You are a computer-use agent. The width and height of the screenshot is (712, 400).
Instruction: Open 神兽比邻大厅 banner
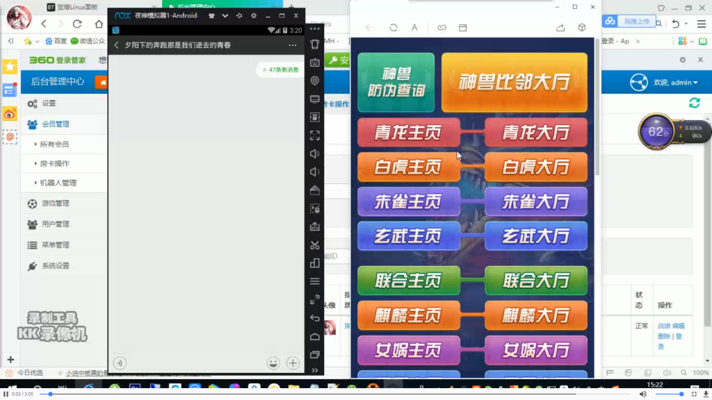click(514, 82)
